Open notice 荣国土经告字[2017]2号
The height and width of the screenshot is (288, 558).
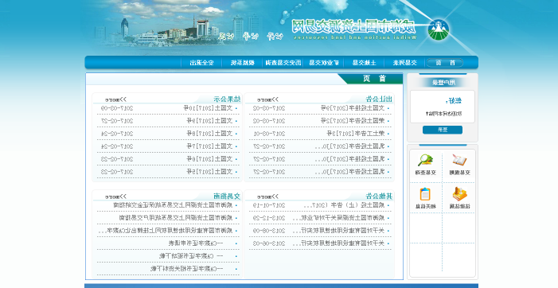[353, 121]
